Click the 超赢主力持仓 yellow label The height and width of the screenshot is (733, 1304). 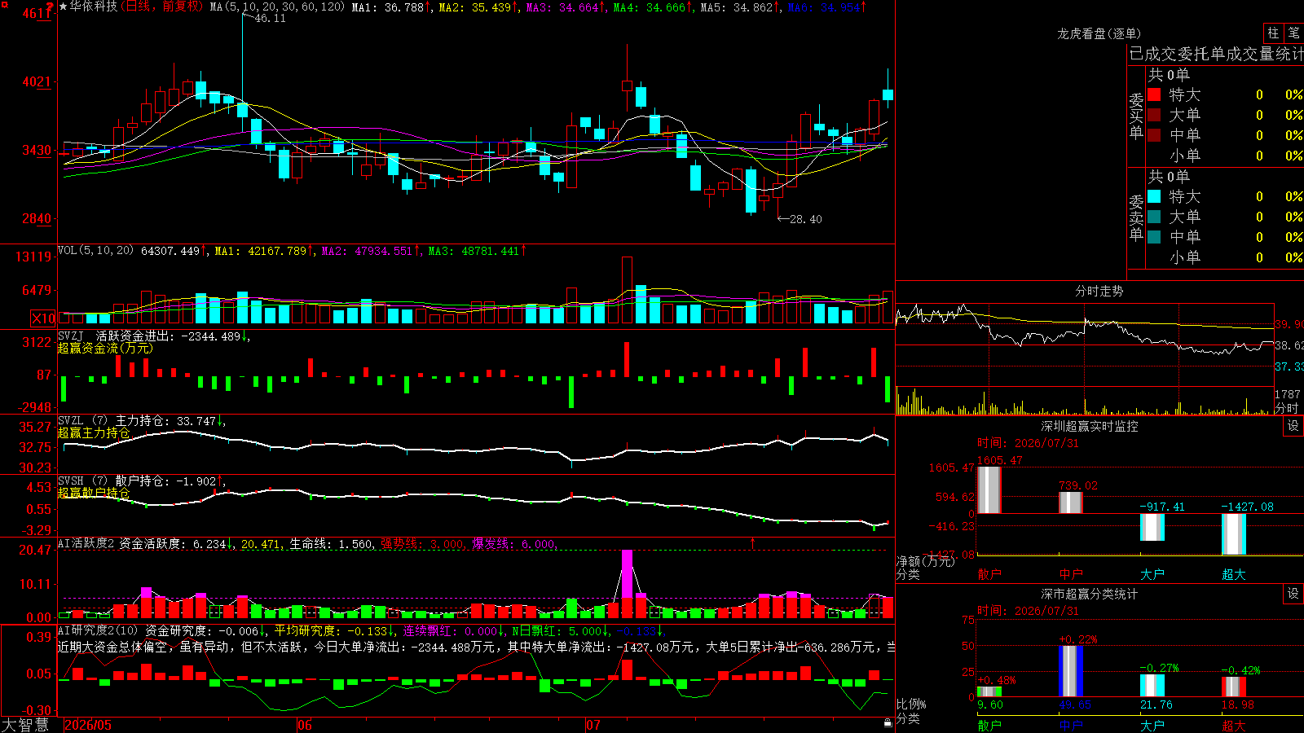coord(94,432)
